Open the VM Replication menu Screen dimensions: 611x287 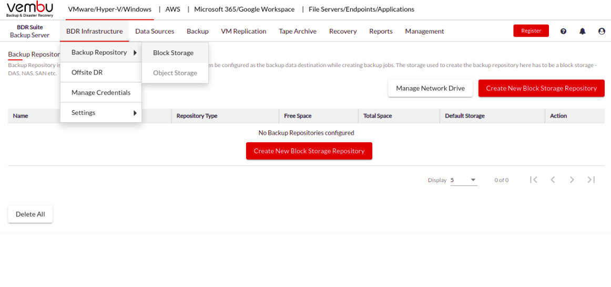pos(243,31)
